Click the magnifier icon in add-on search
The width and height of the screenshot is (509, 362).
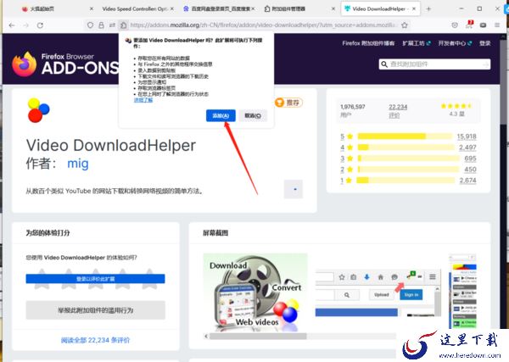click(x=384, y=64)
